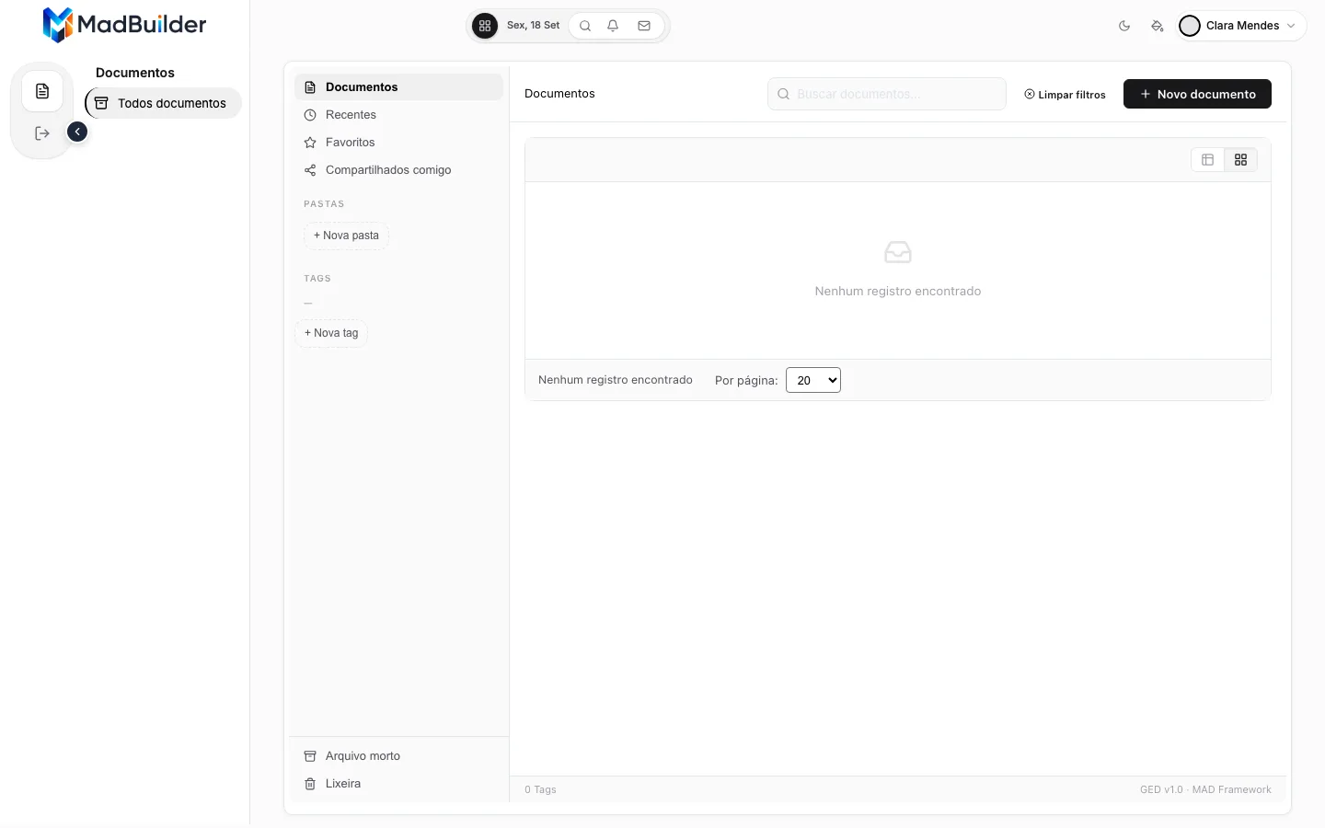This screenshot has width=1325, height=828.
Task: Toggle dark mode with the moon icon
Action: [x=1124, y=26]
